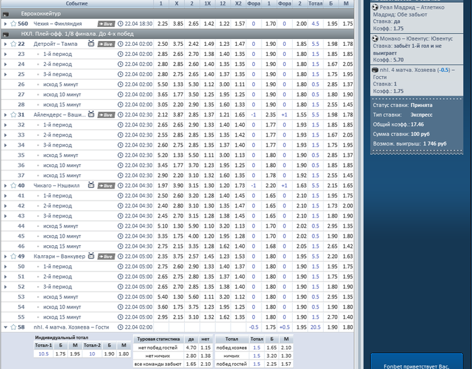Select odds 4.70 for нет побед гостей
Viewport: 472px width, 369px height.
point(191,347)
